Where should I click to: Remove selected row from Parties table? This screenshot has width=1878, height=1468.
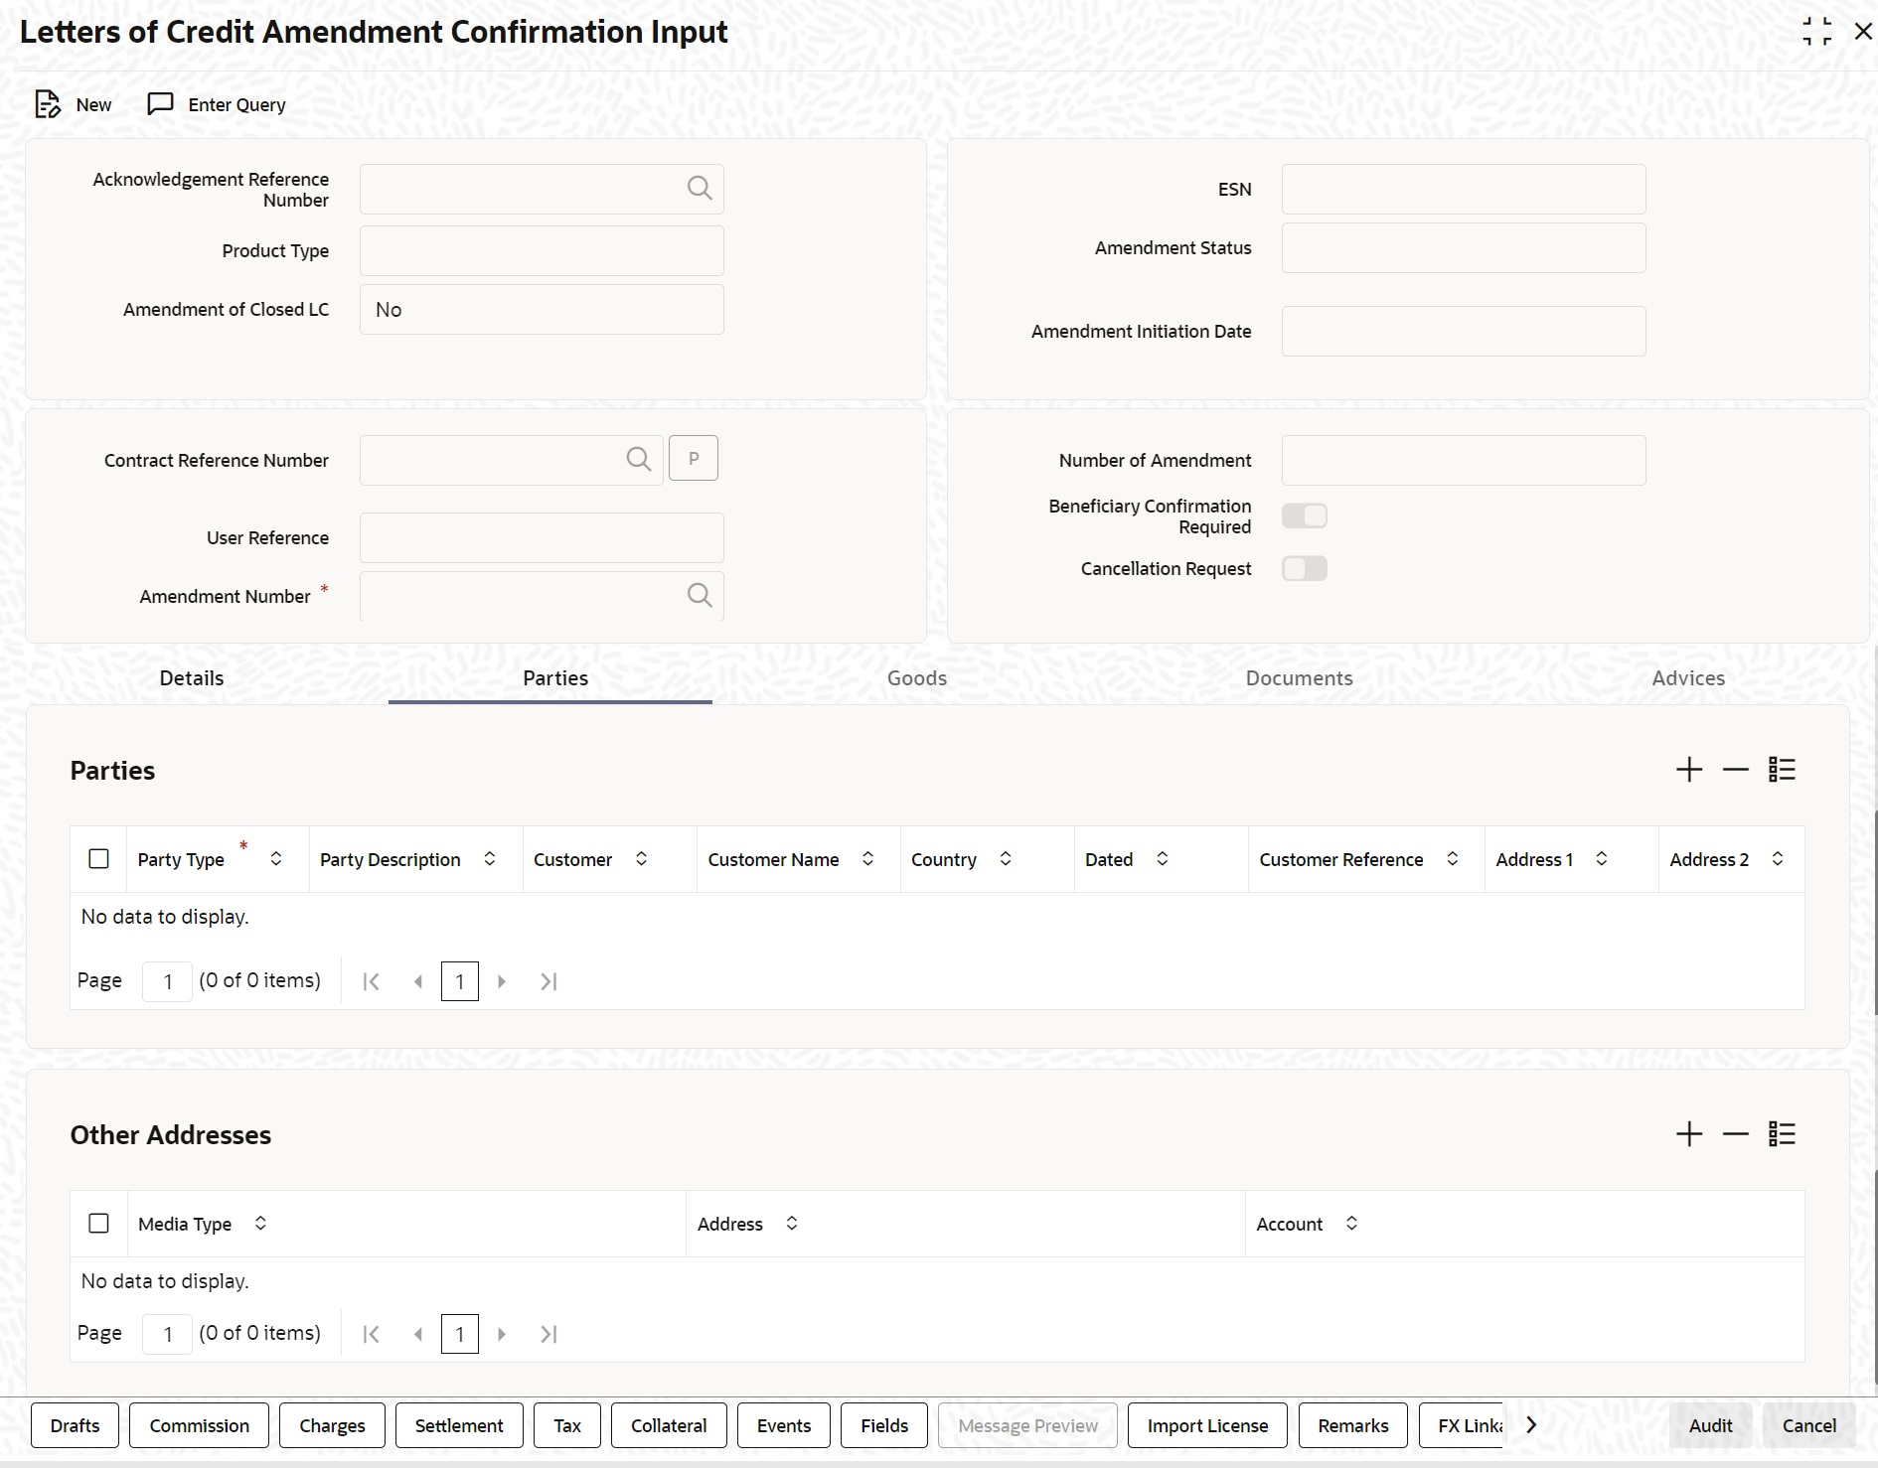[x=1736, y=770]
